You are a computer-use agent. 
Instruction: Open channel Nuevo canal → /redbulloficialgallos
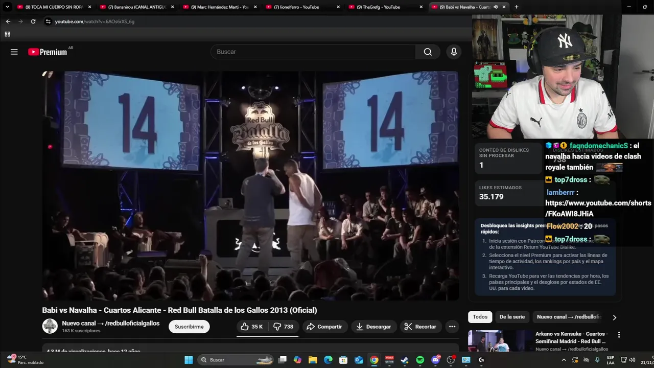(110, 324)
